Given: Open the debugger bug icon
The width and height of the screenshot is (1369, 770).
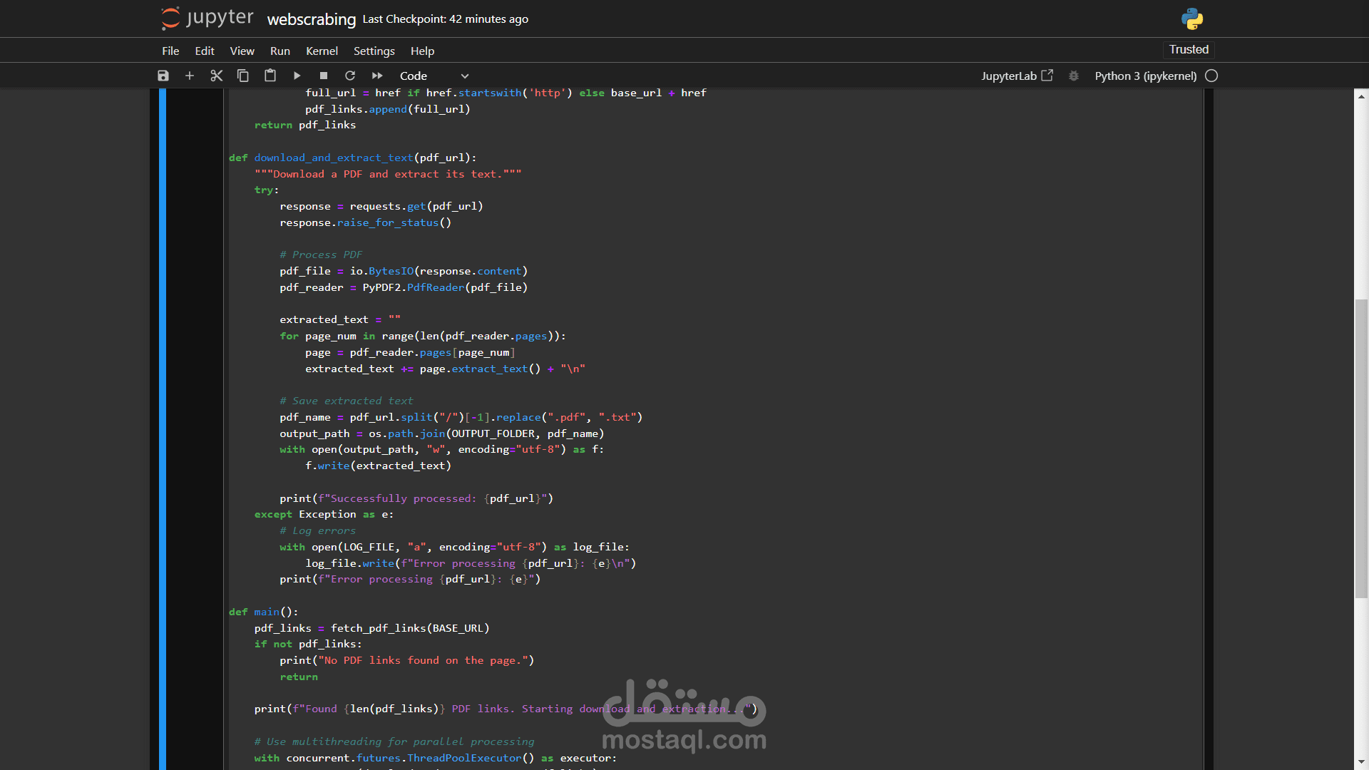Looking at the screenshot, I should pos(1074,76).
